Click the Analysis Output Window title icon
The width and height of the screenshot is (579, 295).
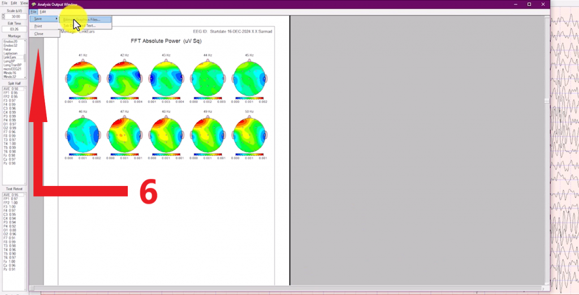point(34,4)
